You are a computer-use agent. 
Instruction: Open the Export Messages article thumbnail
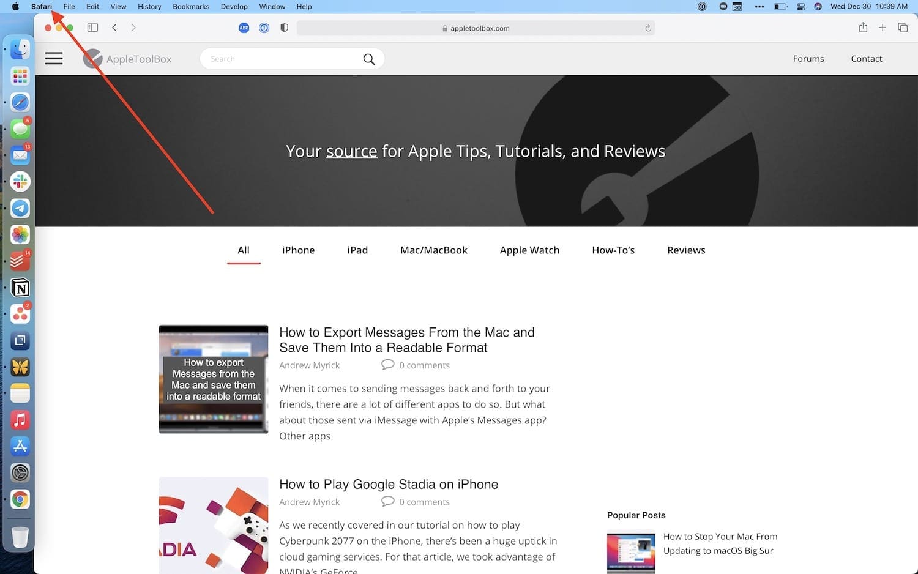[x=214, y=379]
